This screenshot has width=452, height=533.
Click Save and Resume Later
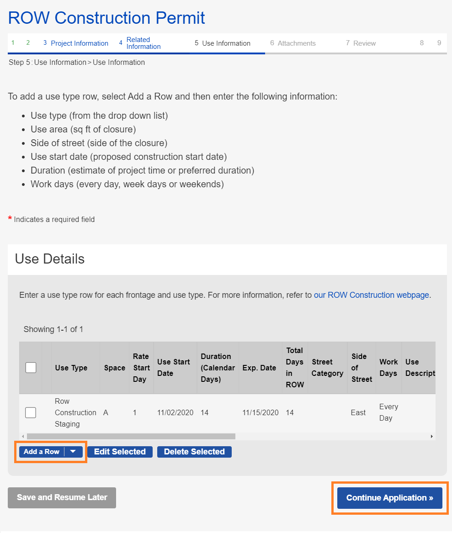click(62, 497)
